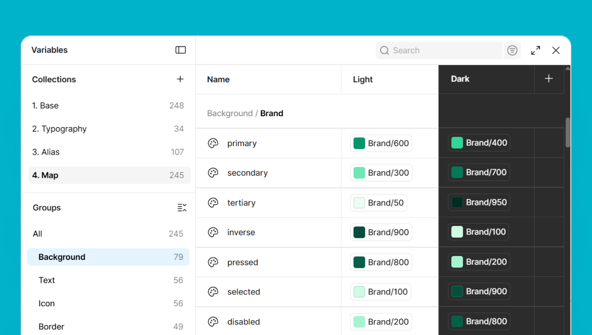
Task: Select the Icon group
Action: [x=108, y=303]
